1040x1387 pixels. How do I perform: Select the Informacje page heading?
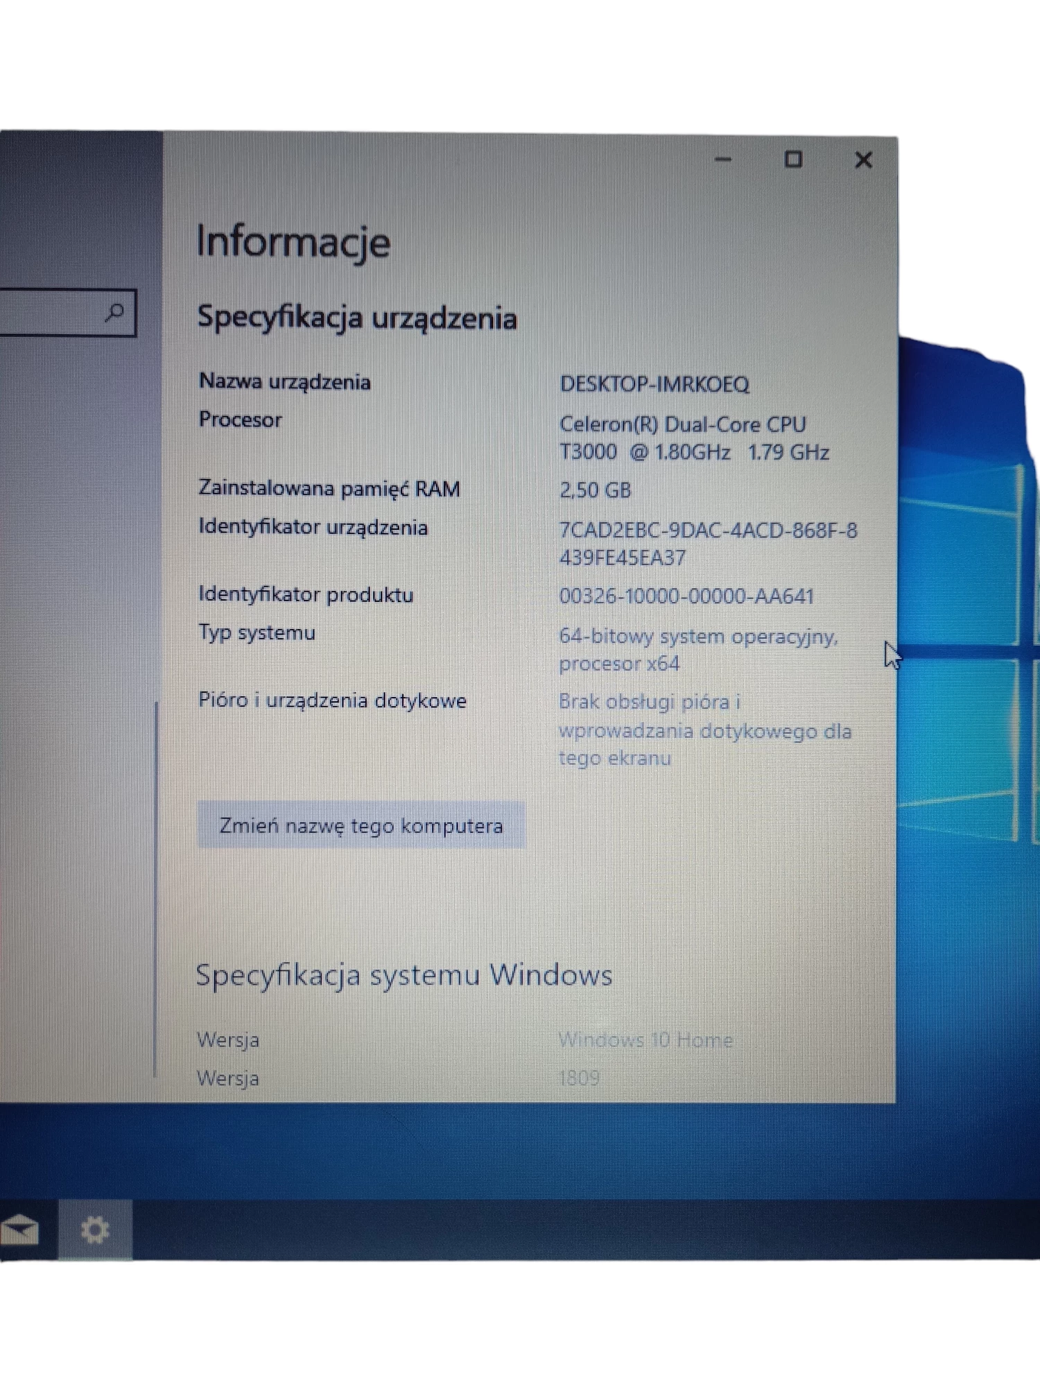pos(293,242)
